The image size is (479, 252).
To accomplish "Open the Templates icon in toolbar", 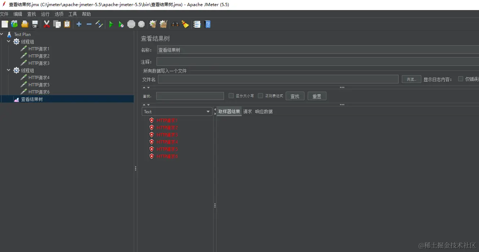I will (14, 24).
